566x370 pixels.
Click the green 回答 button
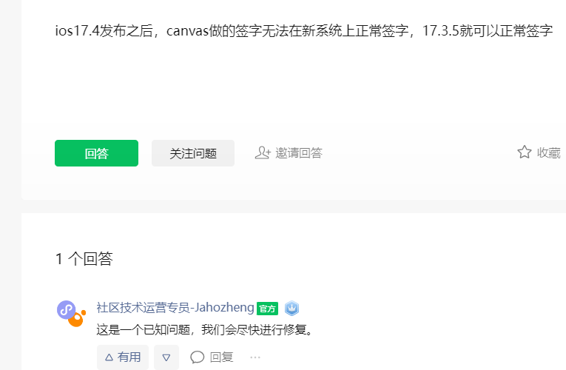96,153
